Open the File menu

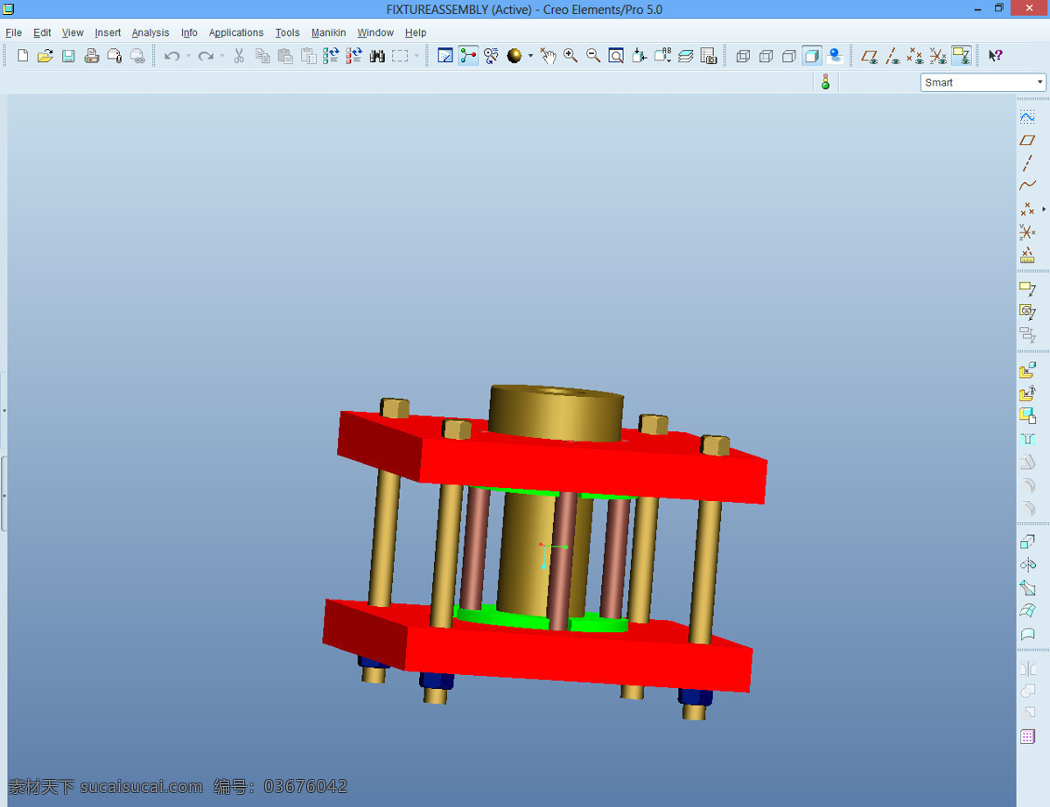coord(13,32)
